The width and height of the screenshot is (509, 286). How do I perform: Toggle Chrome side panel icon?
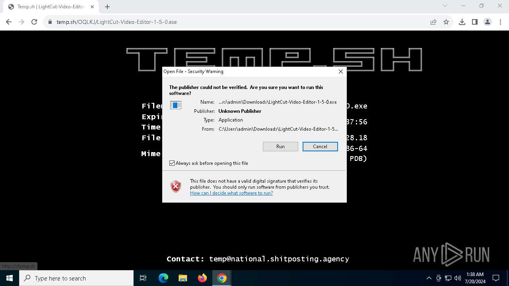point(475,22)
